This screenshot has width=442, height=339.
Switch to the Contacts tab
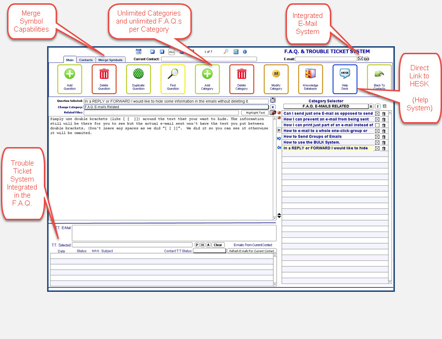(86, 60)
